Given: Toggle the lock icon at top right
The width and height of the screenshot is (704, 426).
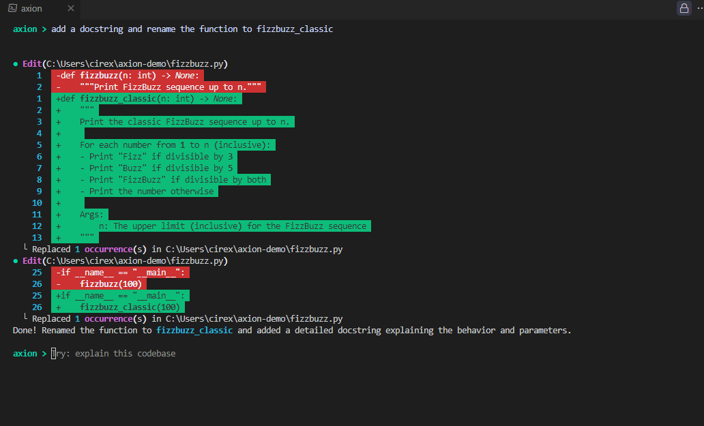Looking at the screenshot, I should pos(684,8).
